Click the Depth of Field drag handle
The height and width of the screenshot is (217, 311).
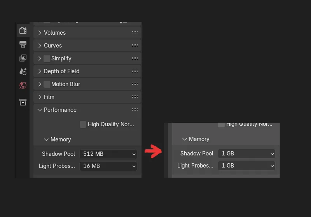point(135,71)
